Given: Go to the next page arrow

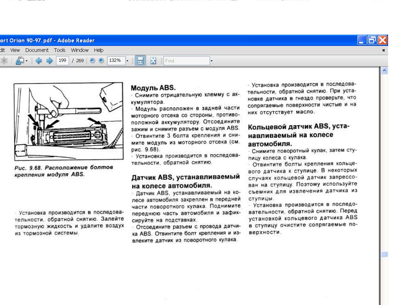Looking at the screenshot, I should click(x=49, y=61).
